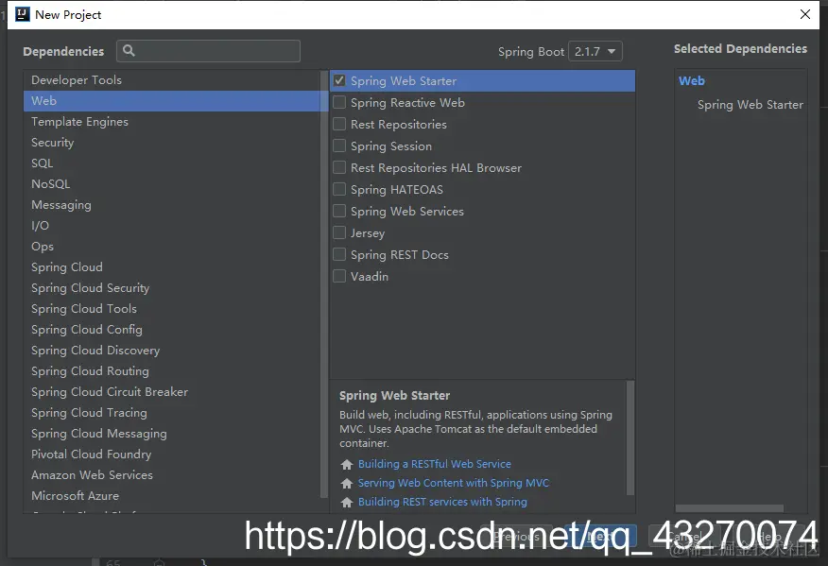The width and height of the screenshot is (828, 566).
Task: Select the Web category
Action: (x=172, y=100)
